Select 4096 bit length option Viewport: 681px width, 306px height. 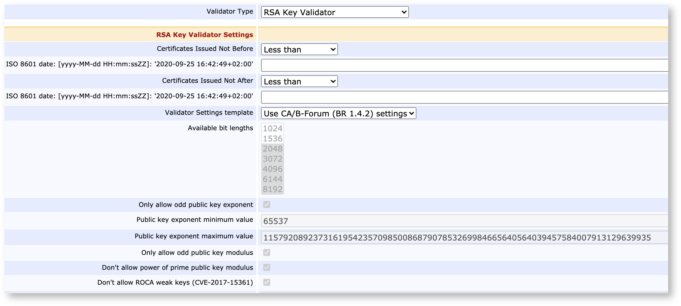(x=272, y=169)
